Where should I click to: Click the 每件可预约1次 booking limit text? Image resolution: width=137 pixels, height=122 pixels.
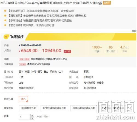click(26, 88)
